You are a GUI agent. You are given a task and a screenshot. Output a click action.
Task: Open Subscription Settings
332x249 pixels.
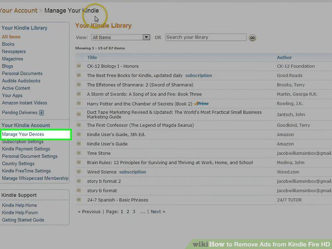23,142
